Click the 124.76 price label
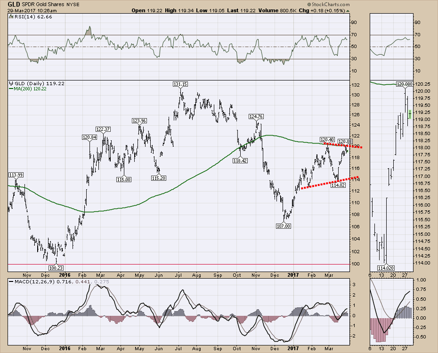The image size is (438, 353). [x=256, y=117]
